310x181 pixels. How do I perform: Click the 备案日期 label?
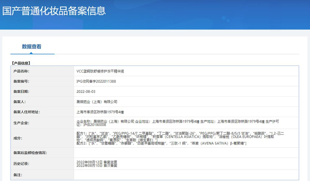tap(21, 91)
